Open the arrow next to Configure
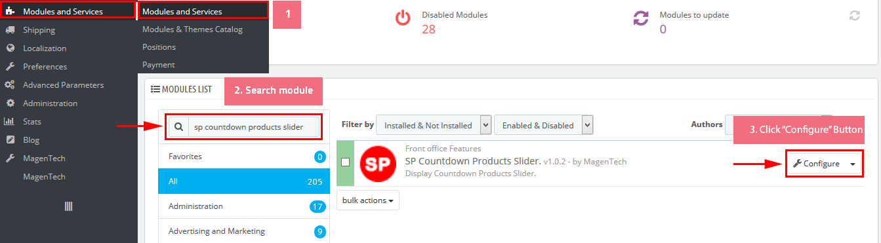This screenshot has width=881, height=243. pyautogui.click(x=852, y=164)
